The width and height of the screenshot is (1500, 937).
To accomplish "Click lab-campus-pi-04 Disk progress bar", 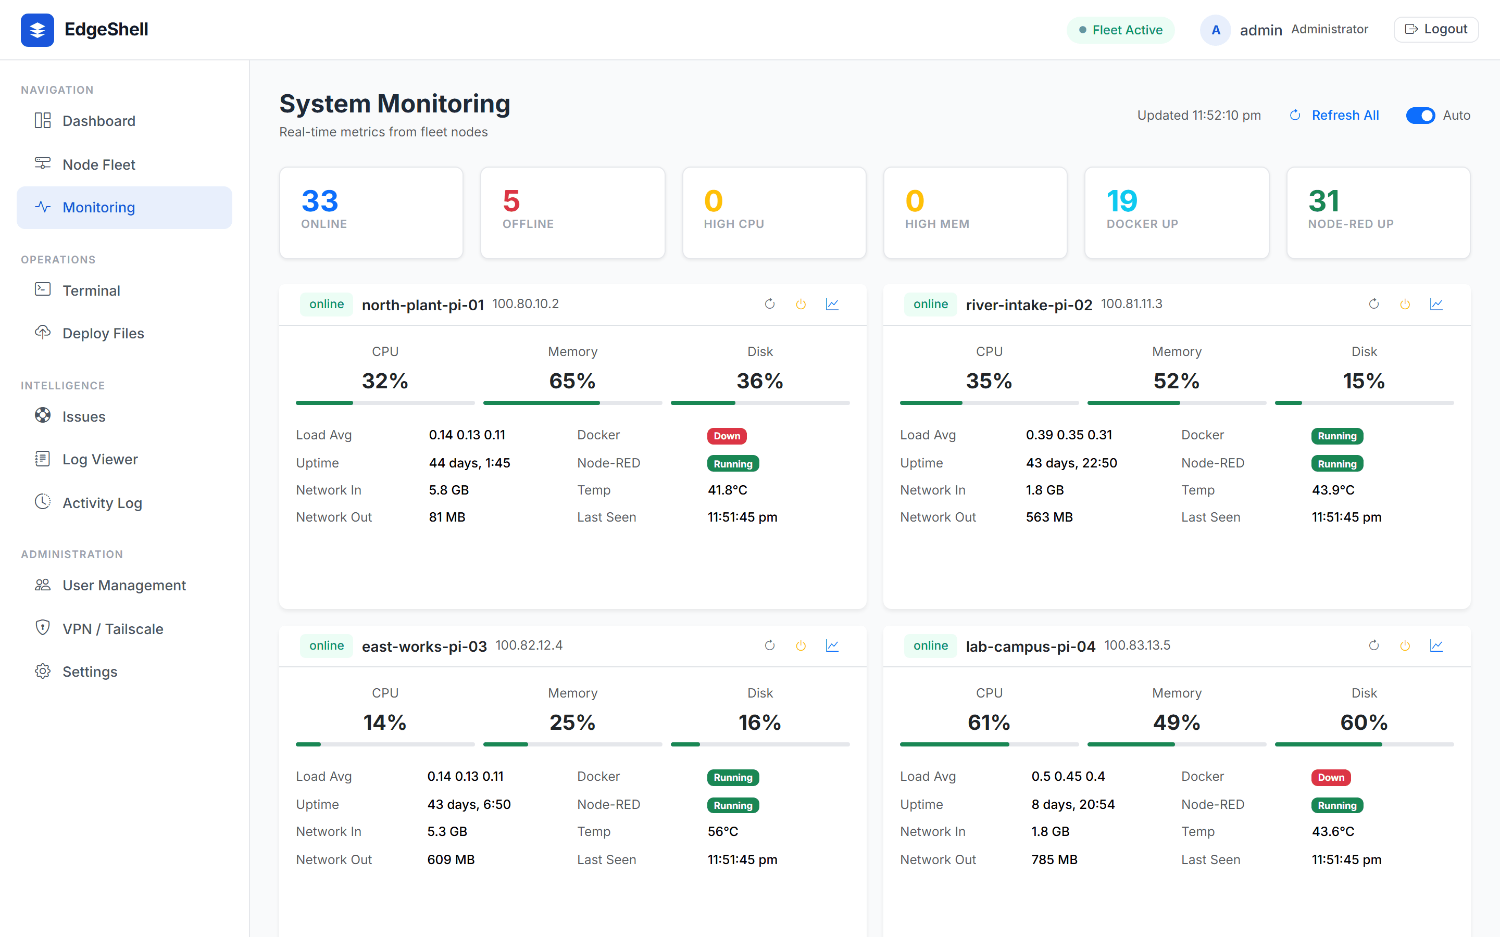I will click(x=1364, y=744).
